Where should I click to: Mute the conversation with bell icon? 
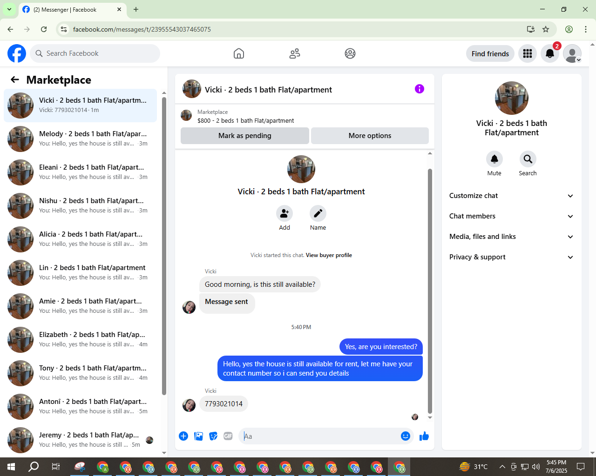click(494, 159)
